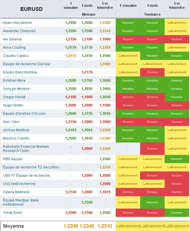Click Yohay Elam's 1,2500 quarterly level
Screen dimensions: 190x231
pos(105,213)
